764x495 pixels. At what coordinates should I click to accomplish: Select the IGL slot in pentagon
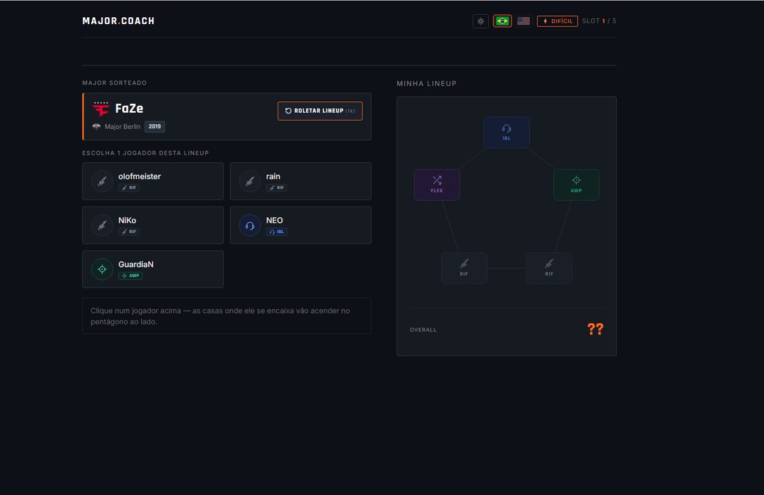(506, 132)
